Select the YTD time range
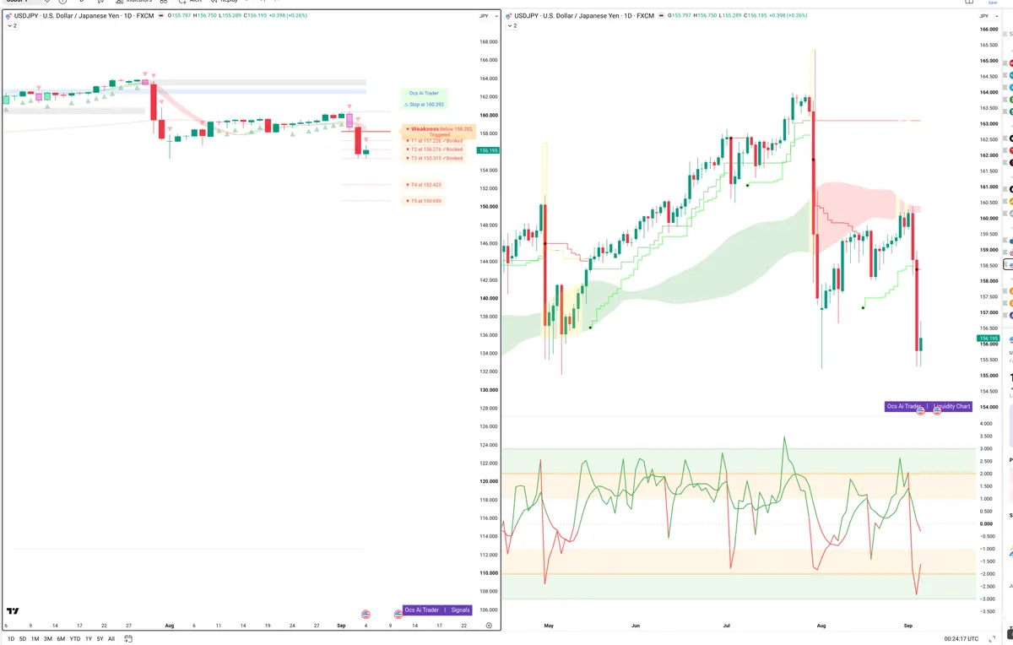 tap(75, 639)
